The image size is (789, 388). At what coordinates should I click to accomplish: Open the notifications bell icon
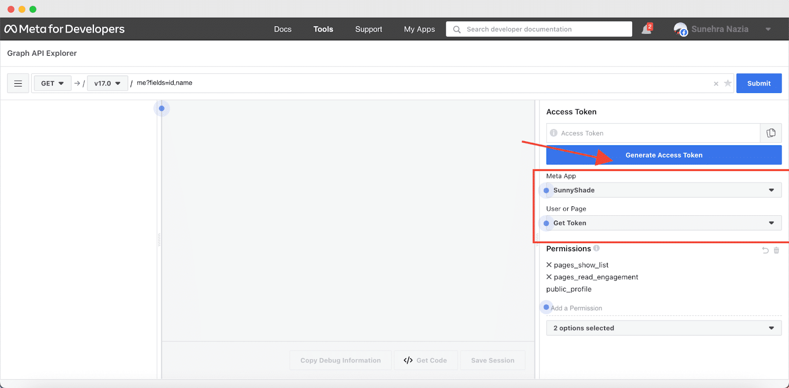[646, 29]
